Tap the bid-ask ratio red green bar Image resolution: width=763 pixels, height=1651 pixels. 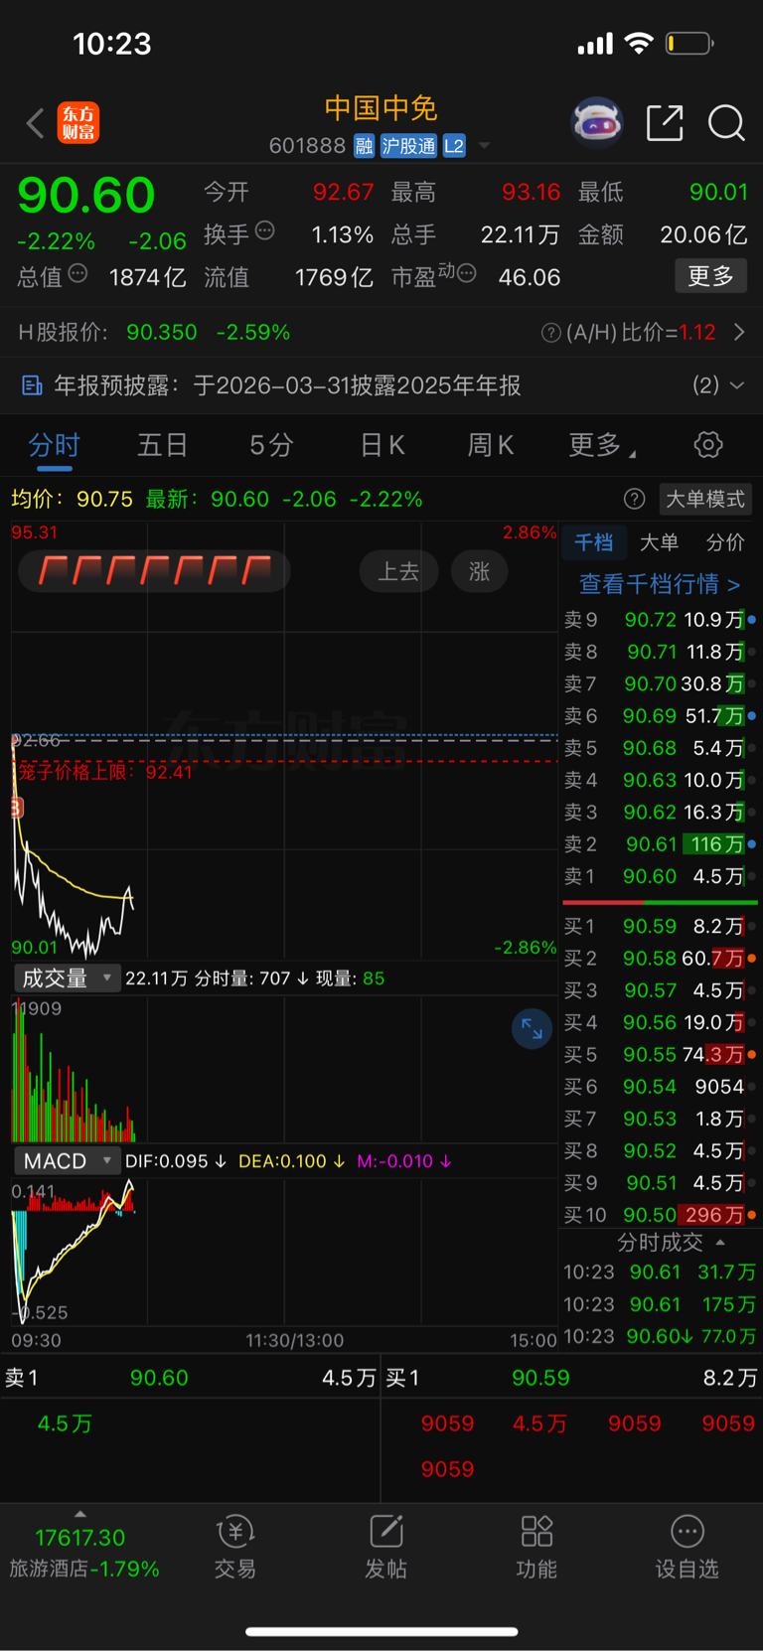[660, 902]
